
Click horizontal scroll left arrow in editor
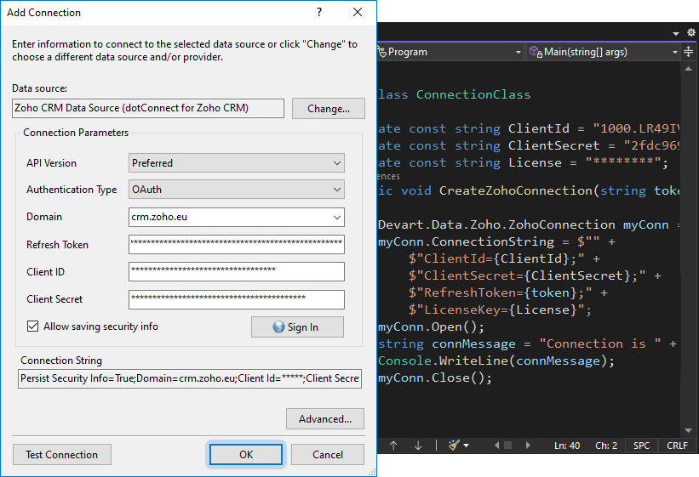(496, 445)
